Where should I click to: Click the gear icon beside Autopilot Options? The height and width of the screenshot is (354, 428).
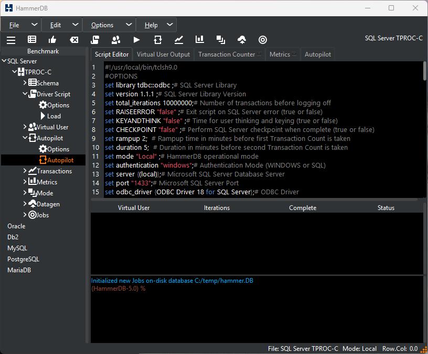coord(43,149)
